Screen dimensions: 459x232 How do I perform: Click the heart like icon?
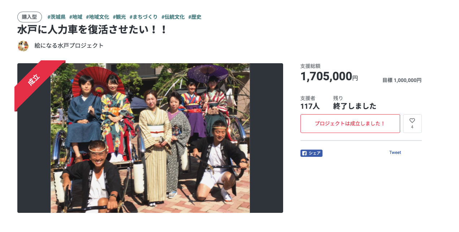tap(412, 121)
